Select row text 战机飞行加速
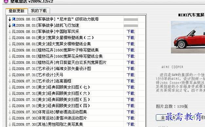 click(x=67, y=25)
